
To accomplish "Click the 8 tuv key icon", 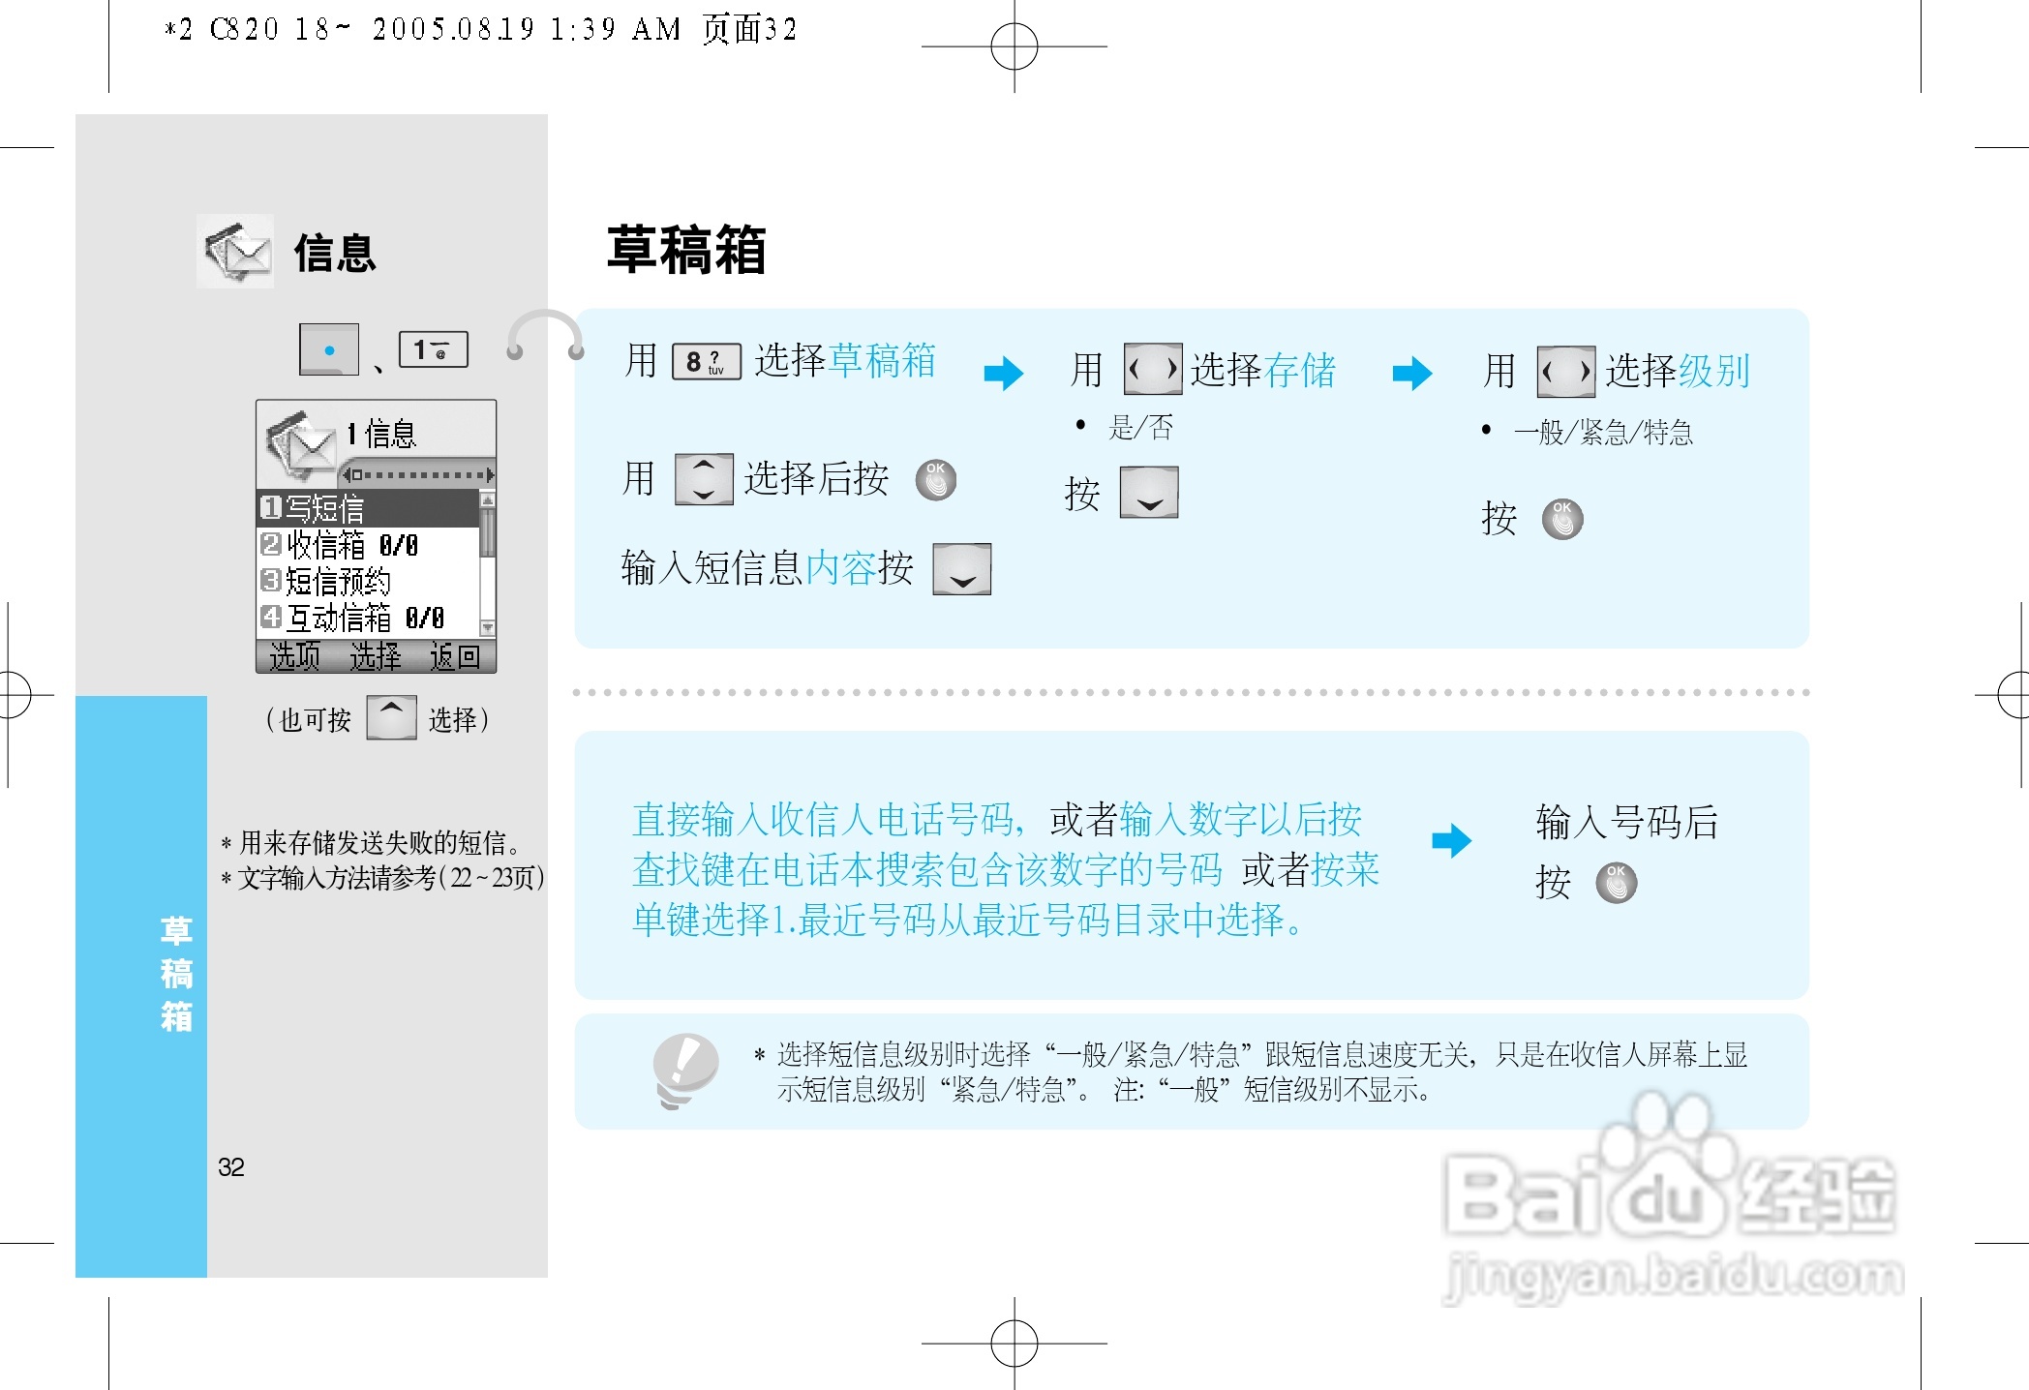I will [x=707, y=362].
